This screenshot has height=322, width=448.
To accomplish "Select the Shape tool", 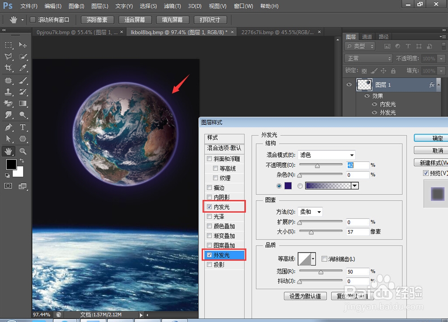I will 22,139.
